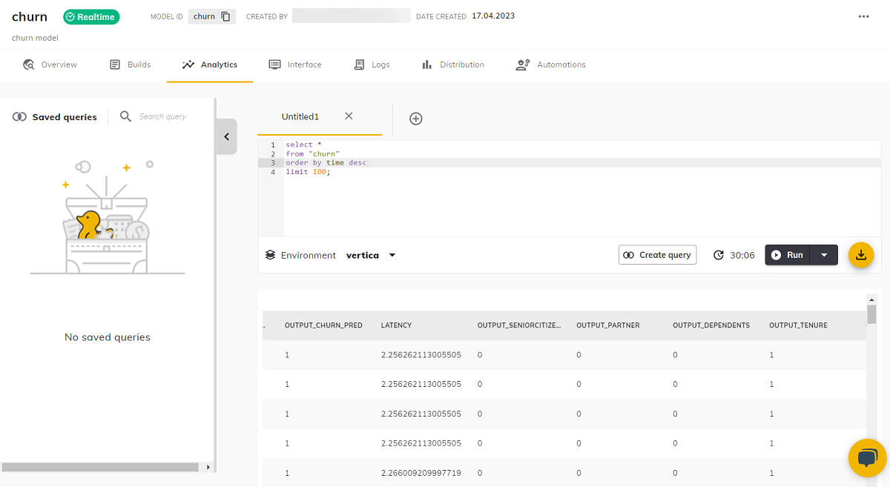This screenshot has width=890, height=487.
Task: Click the Automations tab icon
Action: click(x=523, y=64)
